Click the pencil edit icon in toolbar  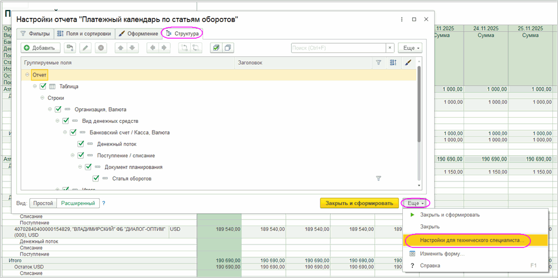point(85,48)
